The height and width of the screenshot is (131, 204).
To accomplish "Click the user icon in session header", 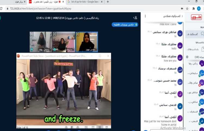I will click(x=135, y=18).
